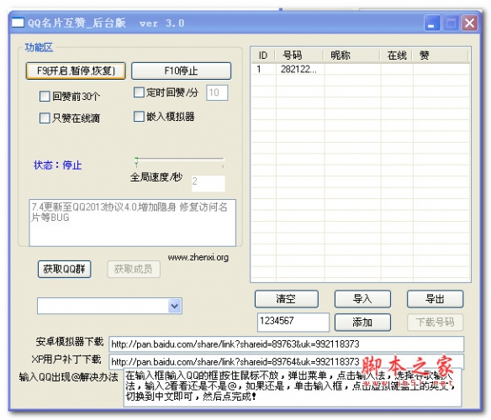
Task: Click the 安卓模拟器下载 URL field
Action: pyautogui.click(x=286, y=344)
